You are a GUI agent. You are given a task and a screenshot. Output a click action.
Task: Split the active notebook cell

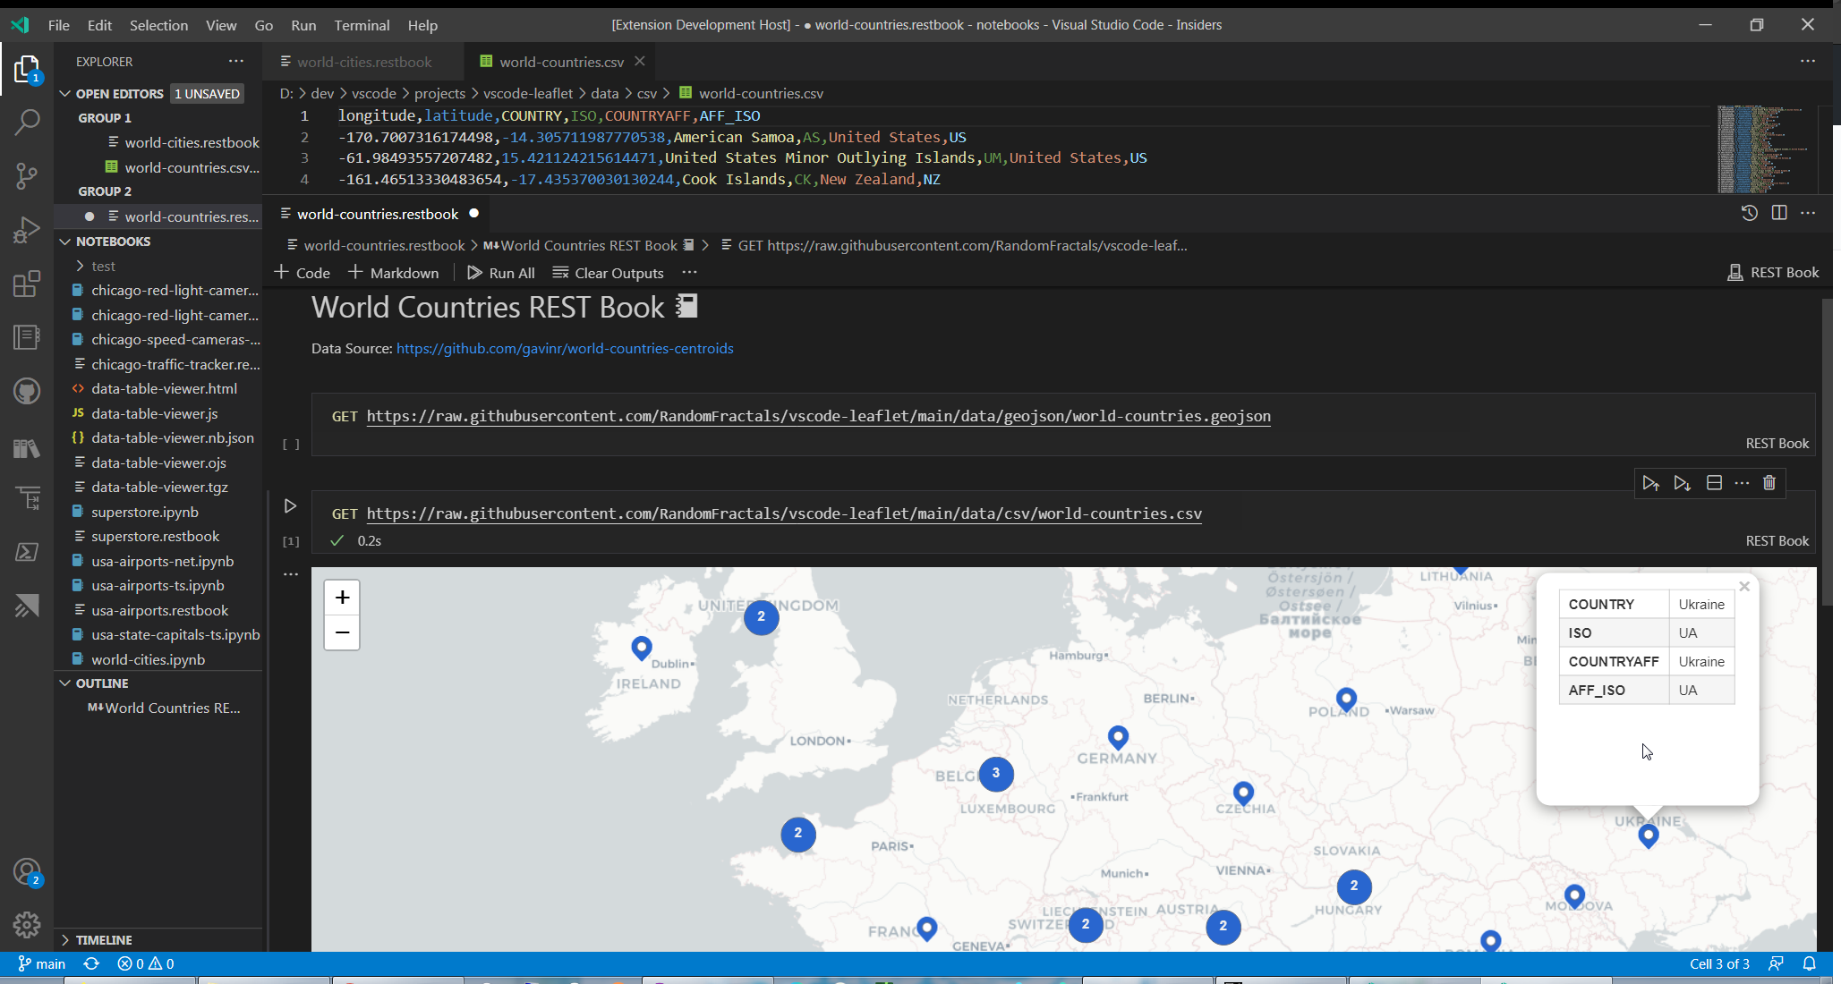click(x=1714, y=483)
